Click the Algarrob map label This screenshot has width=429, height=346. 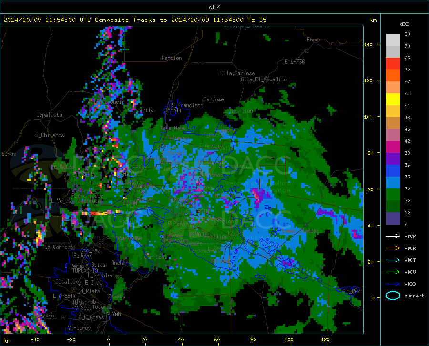[x=84, y=302]
